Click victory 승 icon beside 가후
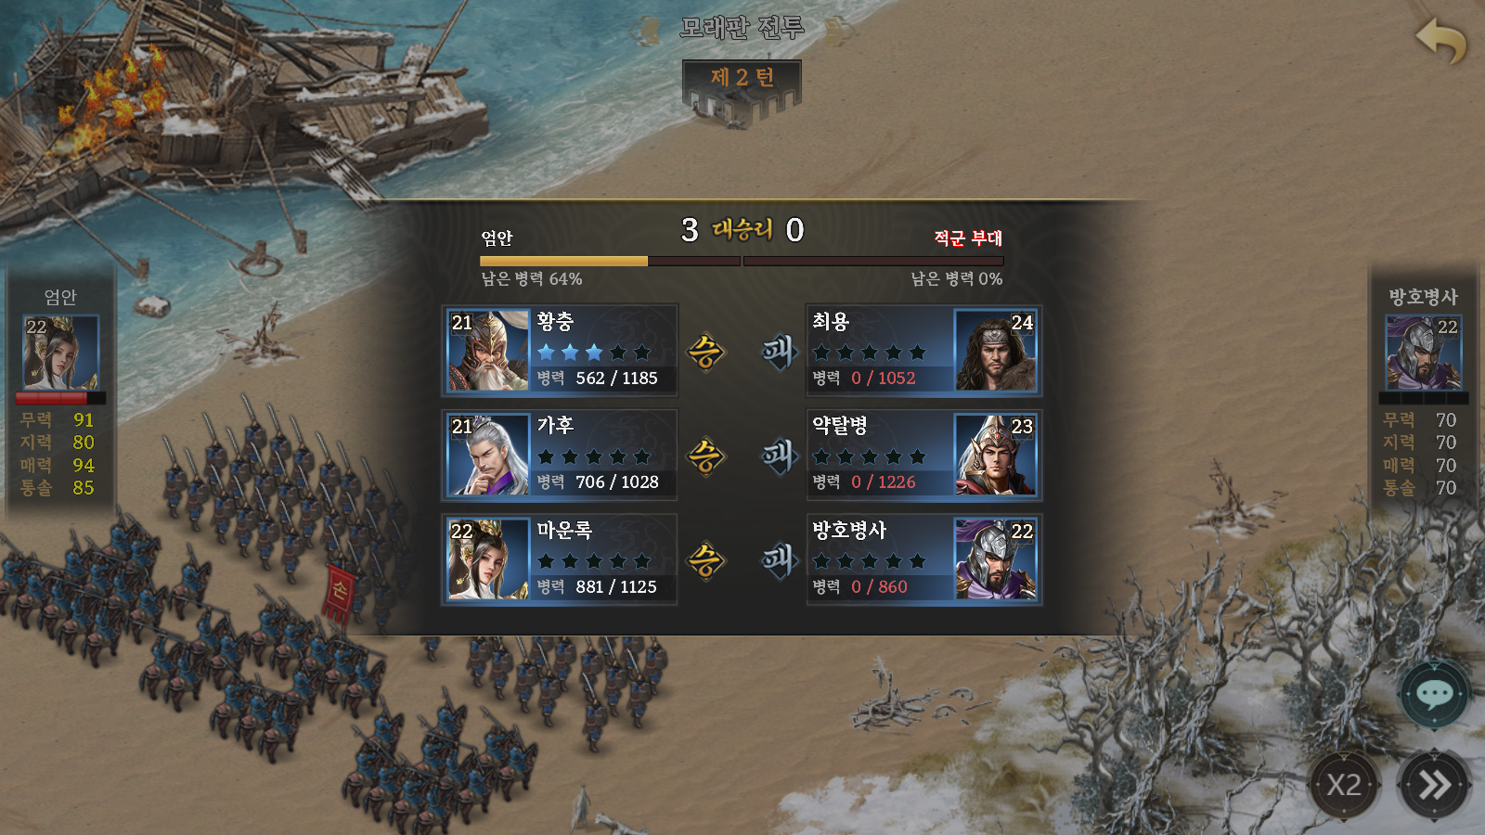The height and width of the screenshot is (835, 1485). pyautogui.click(x=705, y=456)
